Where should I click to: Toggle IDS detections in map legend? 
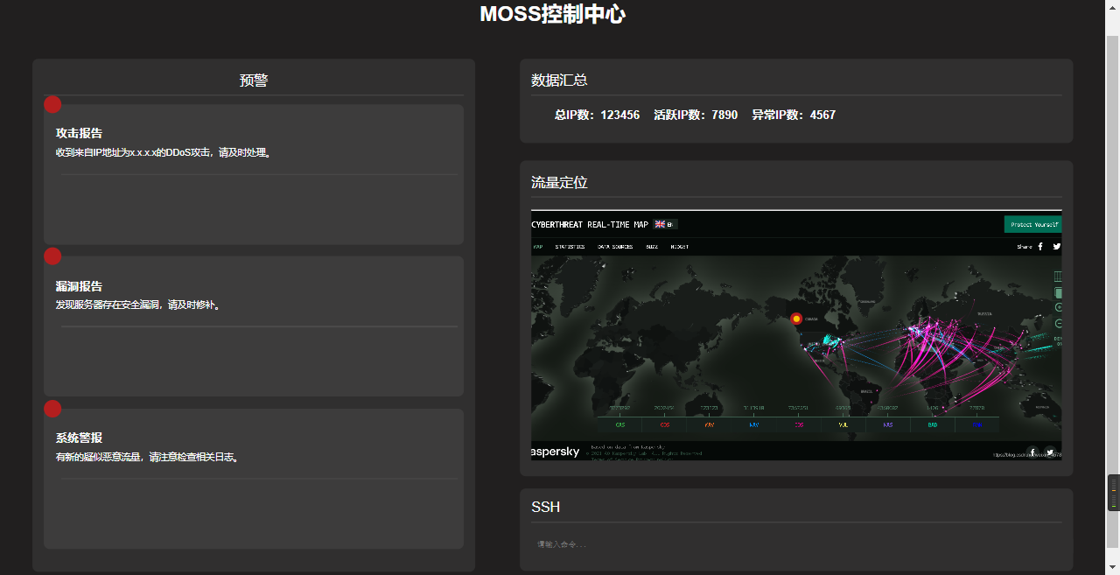[799, 424]
